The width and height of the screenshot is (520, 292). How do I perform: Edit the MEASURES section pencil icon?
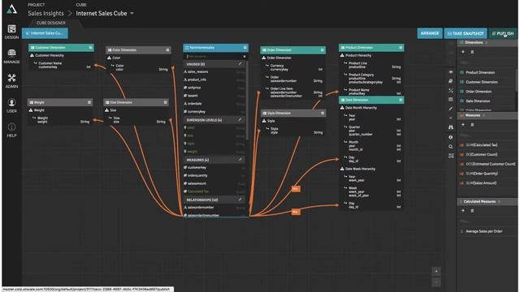(240, 160)
